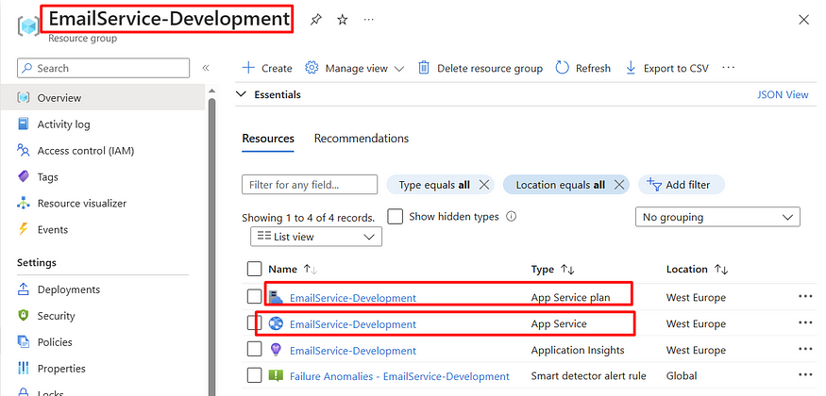Remove the Location equals all filter
This screenshot has height=396, width=826.
(619, 185)
